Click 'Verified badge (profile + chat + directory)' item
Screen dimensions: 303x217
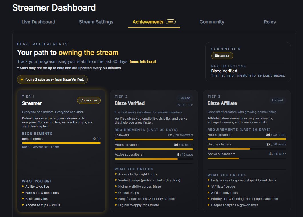pos(149,180)
